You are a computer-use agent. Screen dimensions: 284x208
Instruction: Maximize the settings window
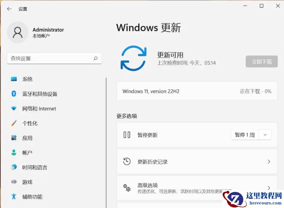click(261, 6)
